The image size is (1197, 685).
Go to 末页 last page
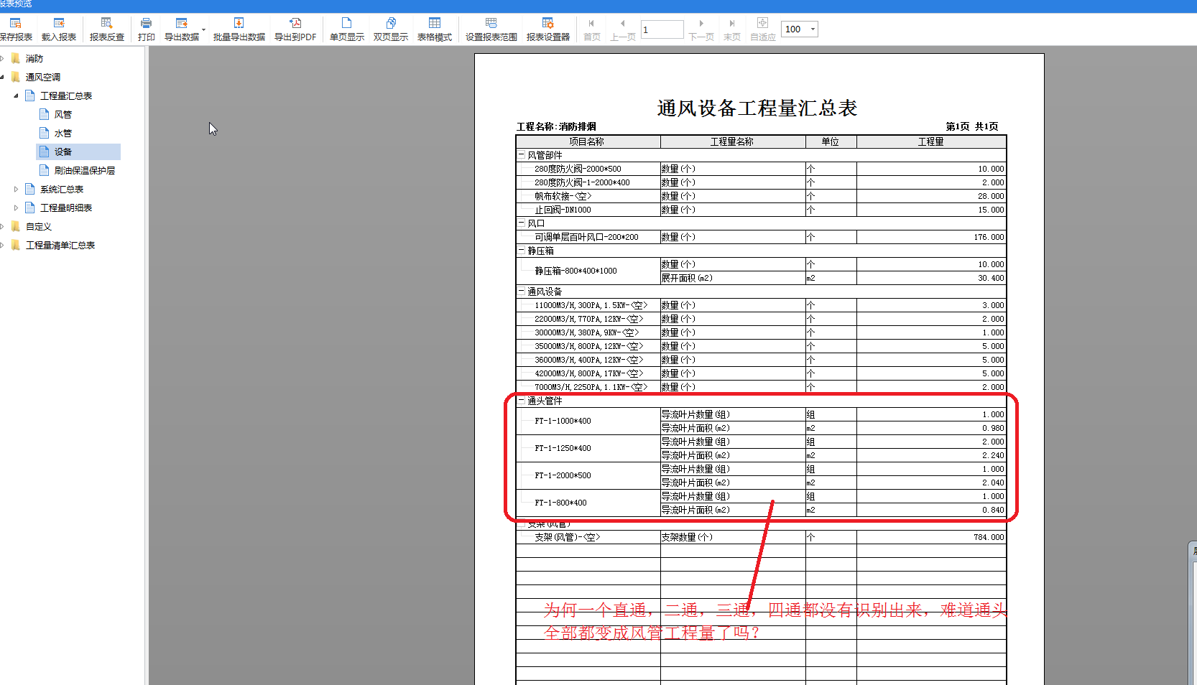pos(732,29)
